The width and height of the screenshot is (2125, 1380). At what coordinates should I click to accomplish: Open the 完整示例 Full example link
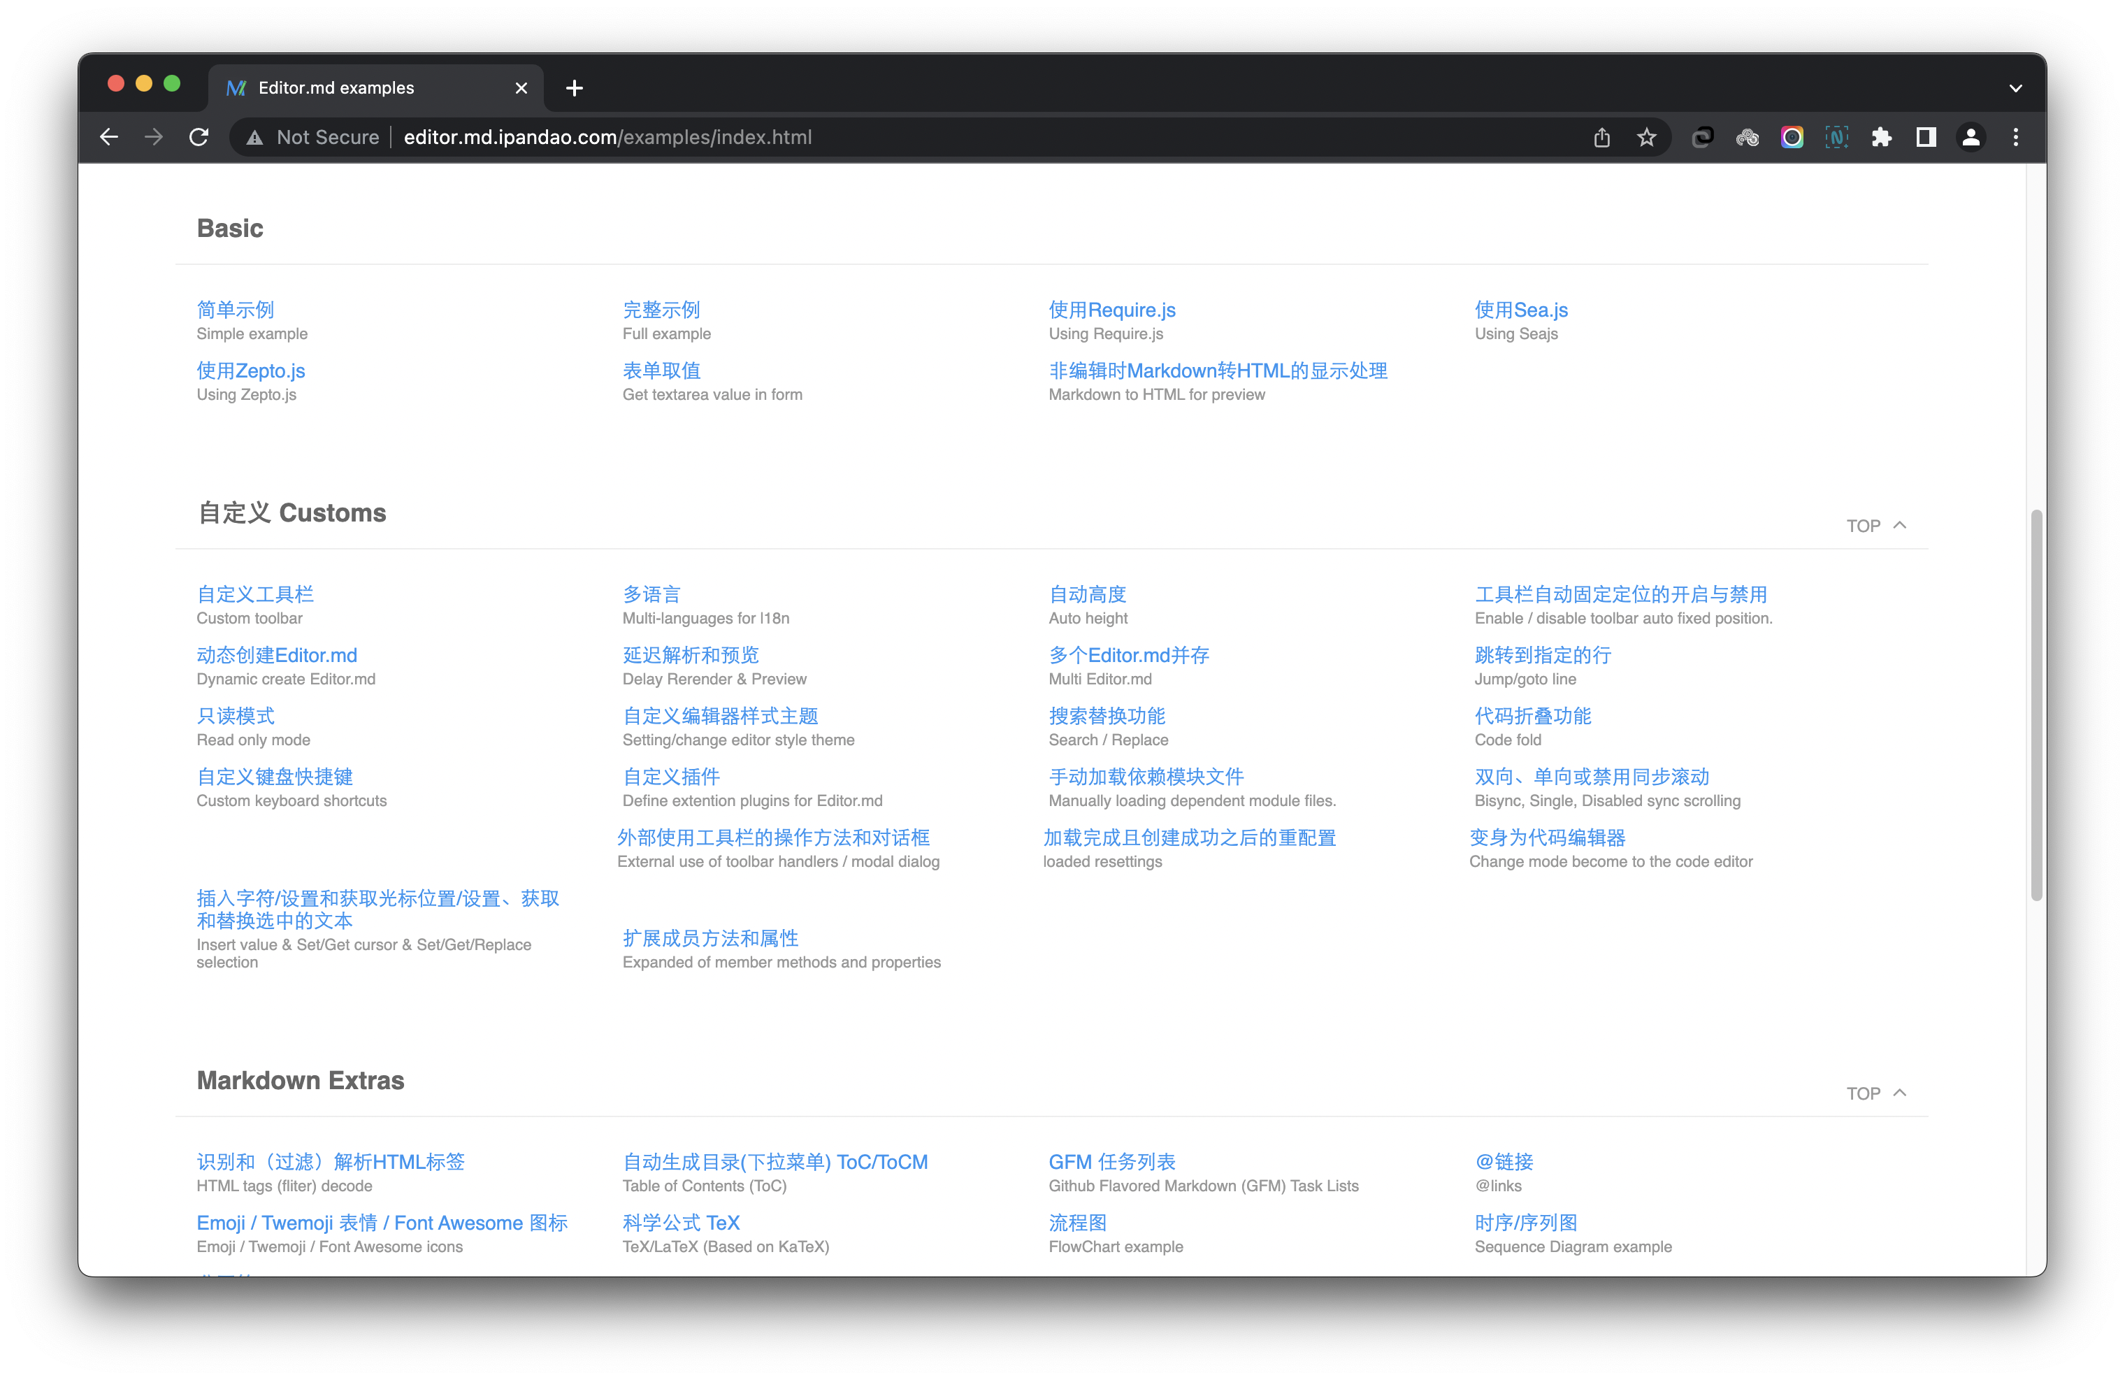point(661,310)
